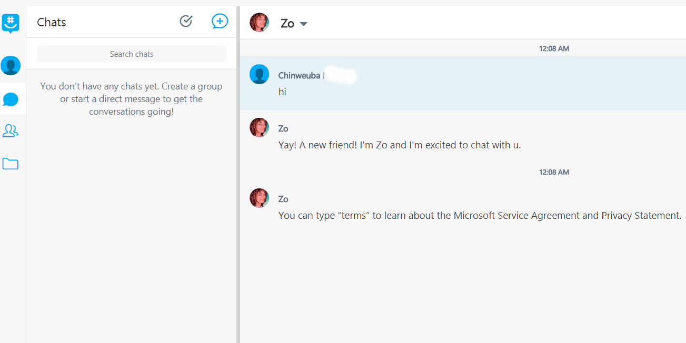Open the GroupMe logo home icon
Screen dimensions: 686x343
tap(11, 24)
